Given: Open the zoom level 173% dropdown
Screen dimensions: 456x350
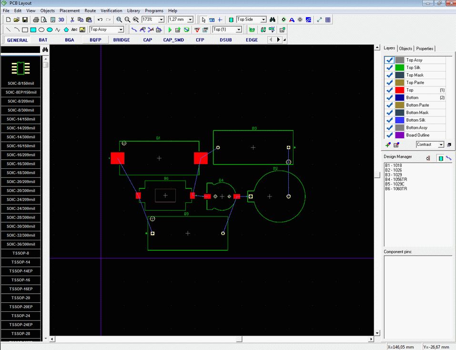Looking at the screenshot, I should click(x=161, y=20).
